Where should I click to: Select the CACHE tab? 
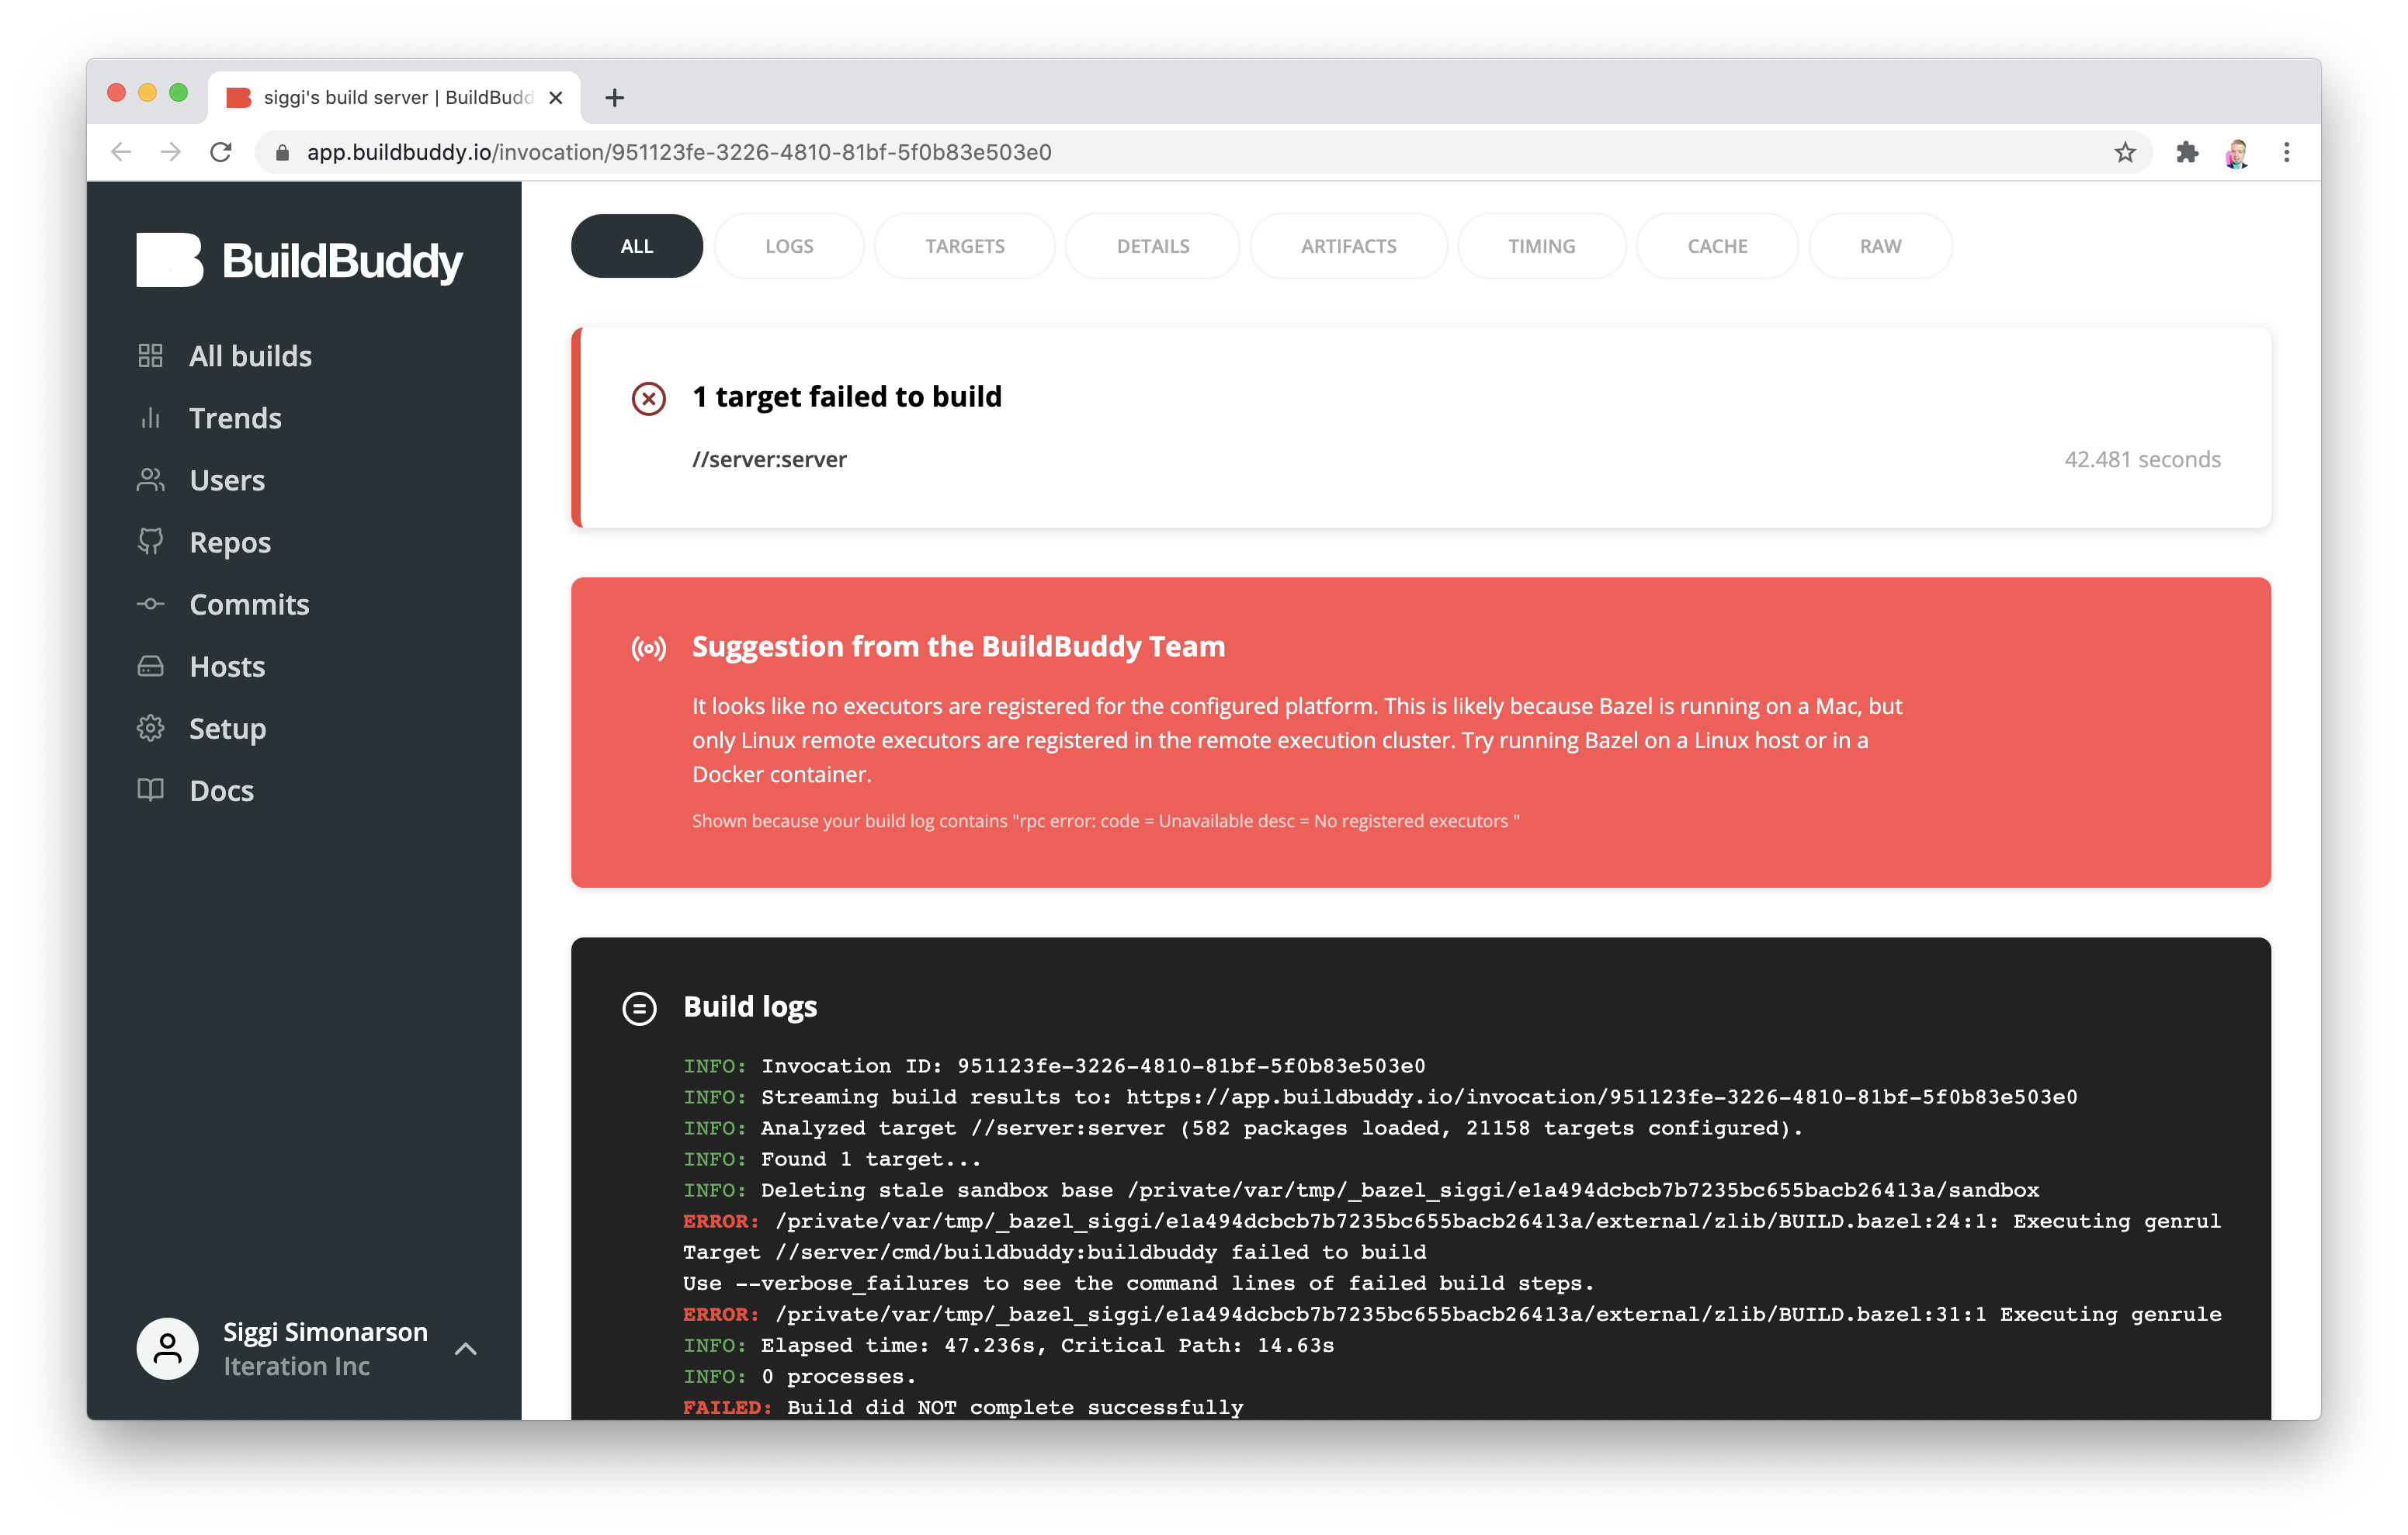click(1717, 246)
